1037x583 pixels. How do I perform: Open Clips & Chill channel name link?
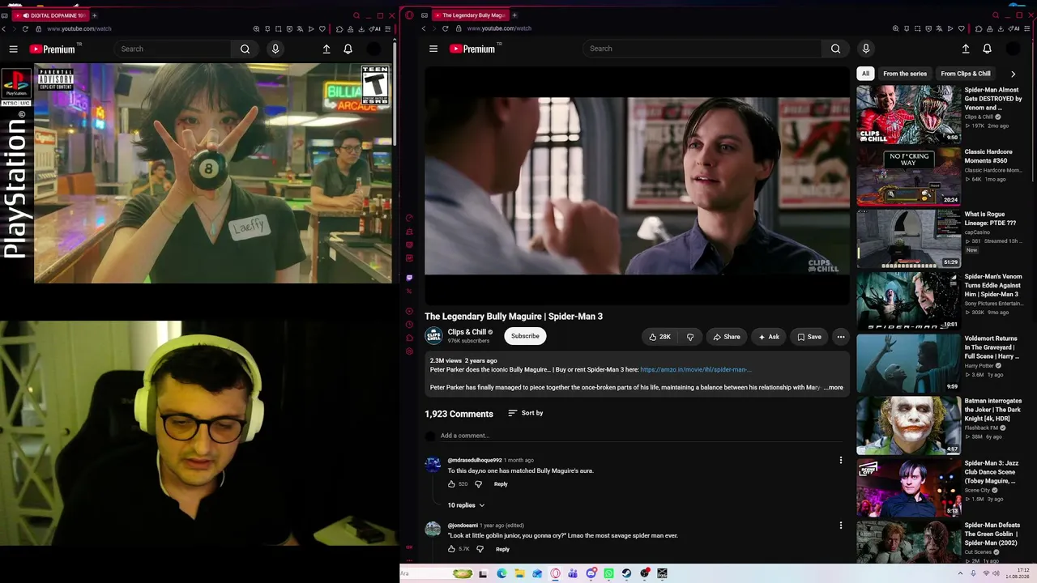(467, 332)
